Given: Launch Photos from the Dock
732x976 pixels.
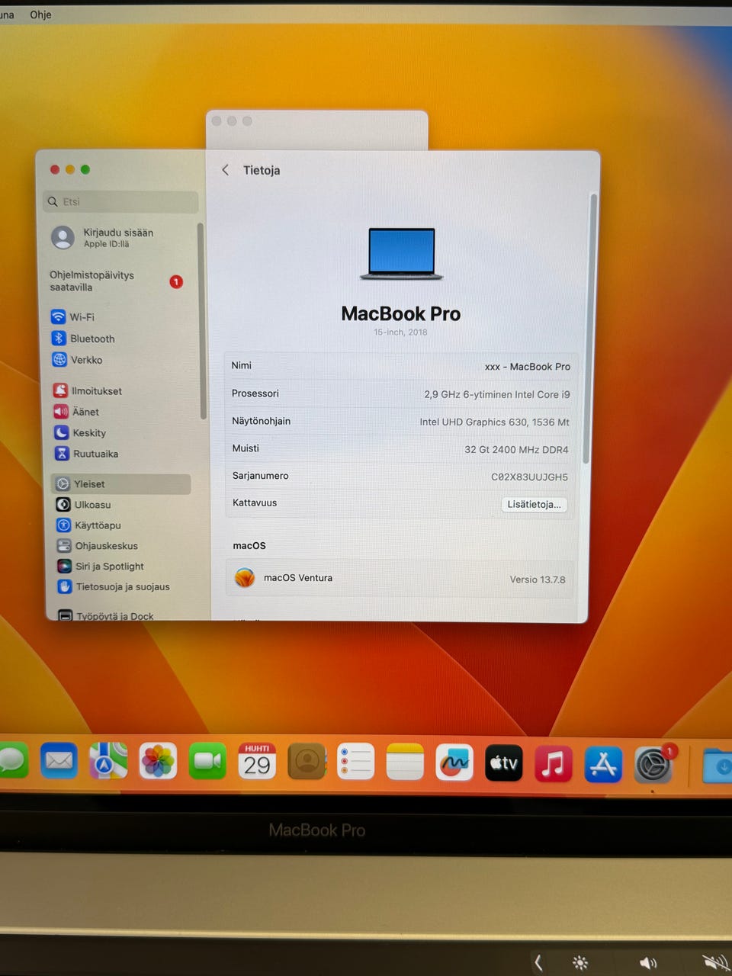Looking at the screenshot, I should [x=158, y=761].
